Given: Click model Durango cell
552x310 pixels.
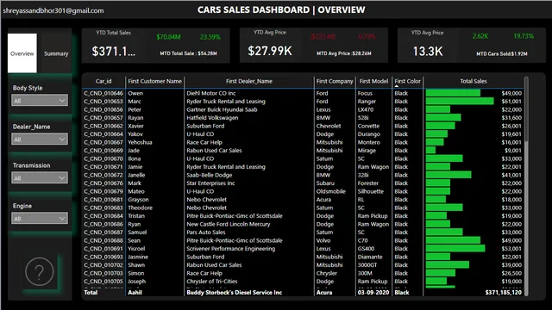Looking at the screenshot, I should [369, 134].
